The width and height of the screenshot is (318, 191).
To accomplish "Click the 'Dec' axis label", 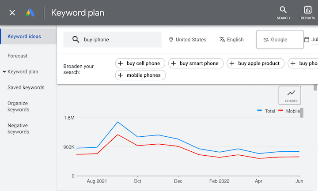I will coord(178,181).
